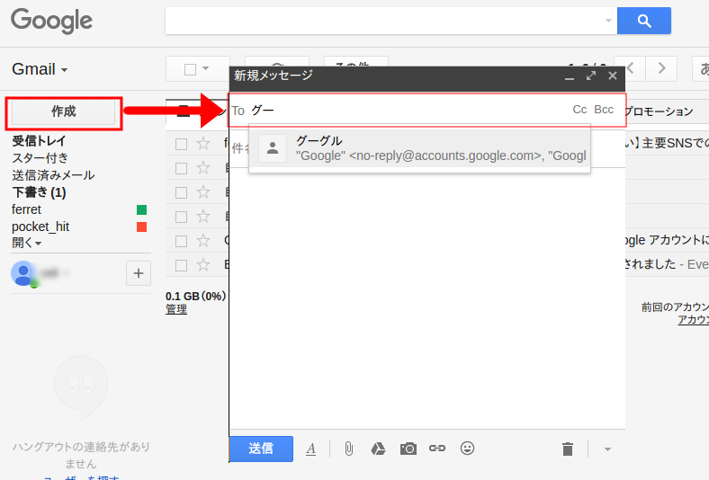This screenshot has width=709, height=480.
Task: Select the グーグル contact suggestion
Action: (x=419, y=148)
